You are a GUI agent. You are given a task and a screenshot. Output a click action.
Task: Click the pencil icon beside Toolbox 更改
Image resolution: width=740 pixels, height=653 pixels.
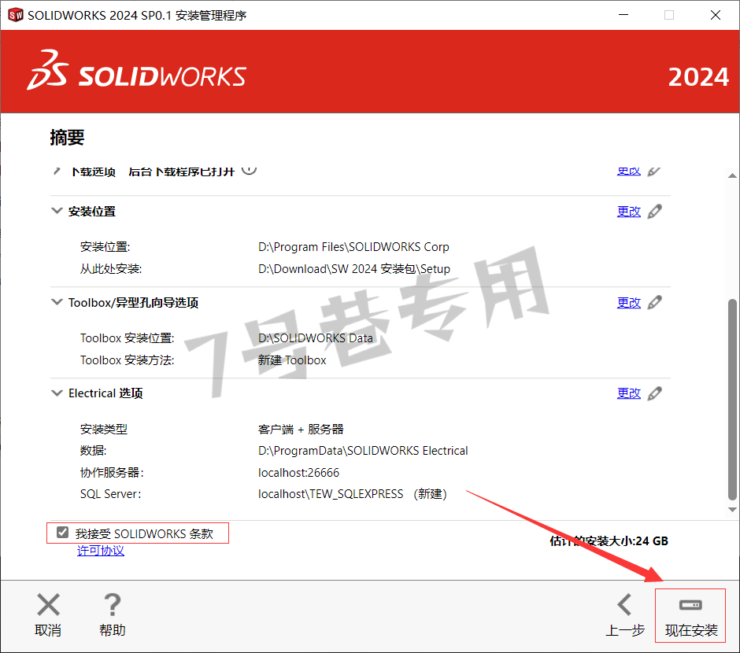pyautogui.click(x=654, y=302)
